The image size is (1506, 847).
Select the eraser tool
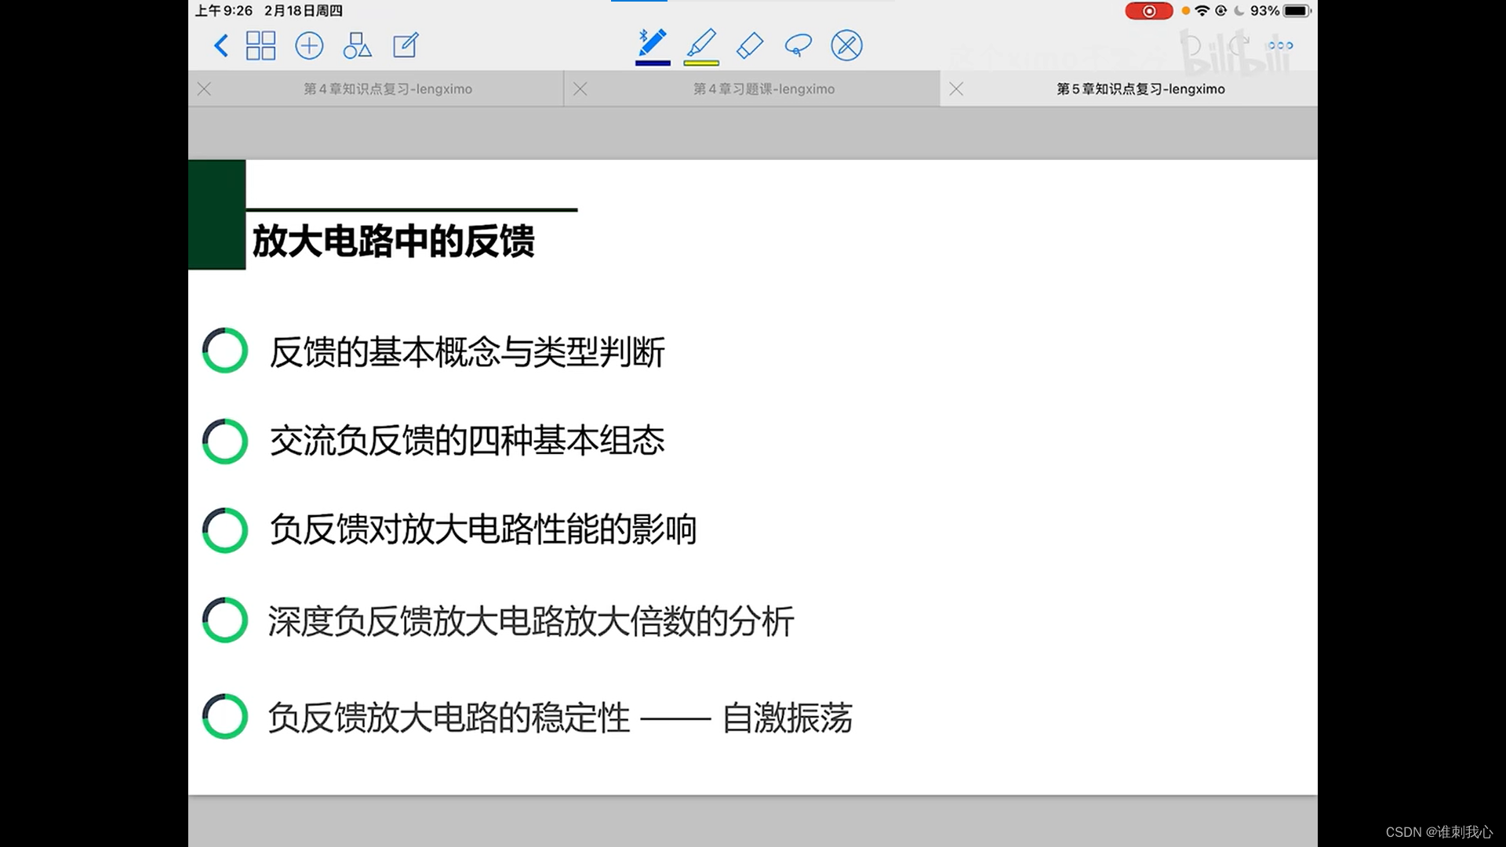[750, 45]
